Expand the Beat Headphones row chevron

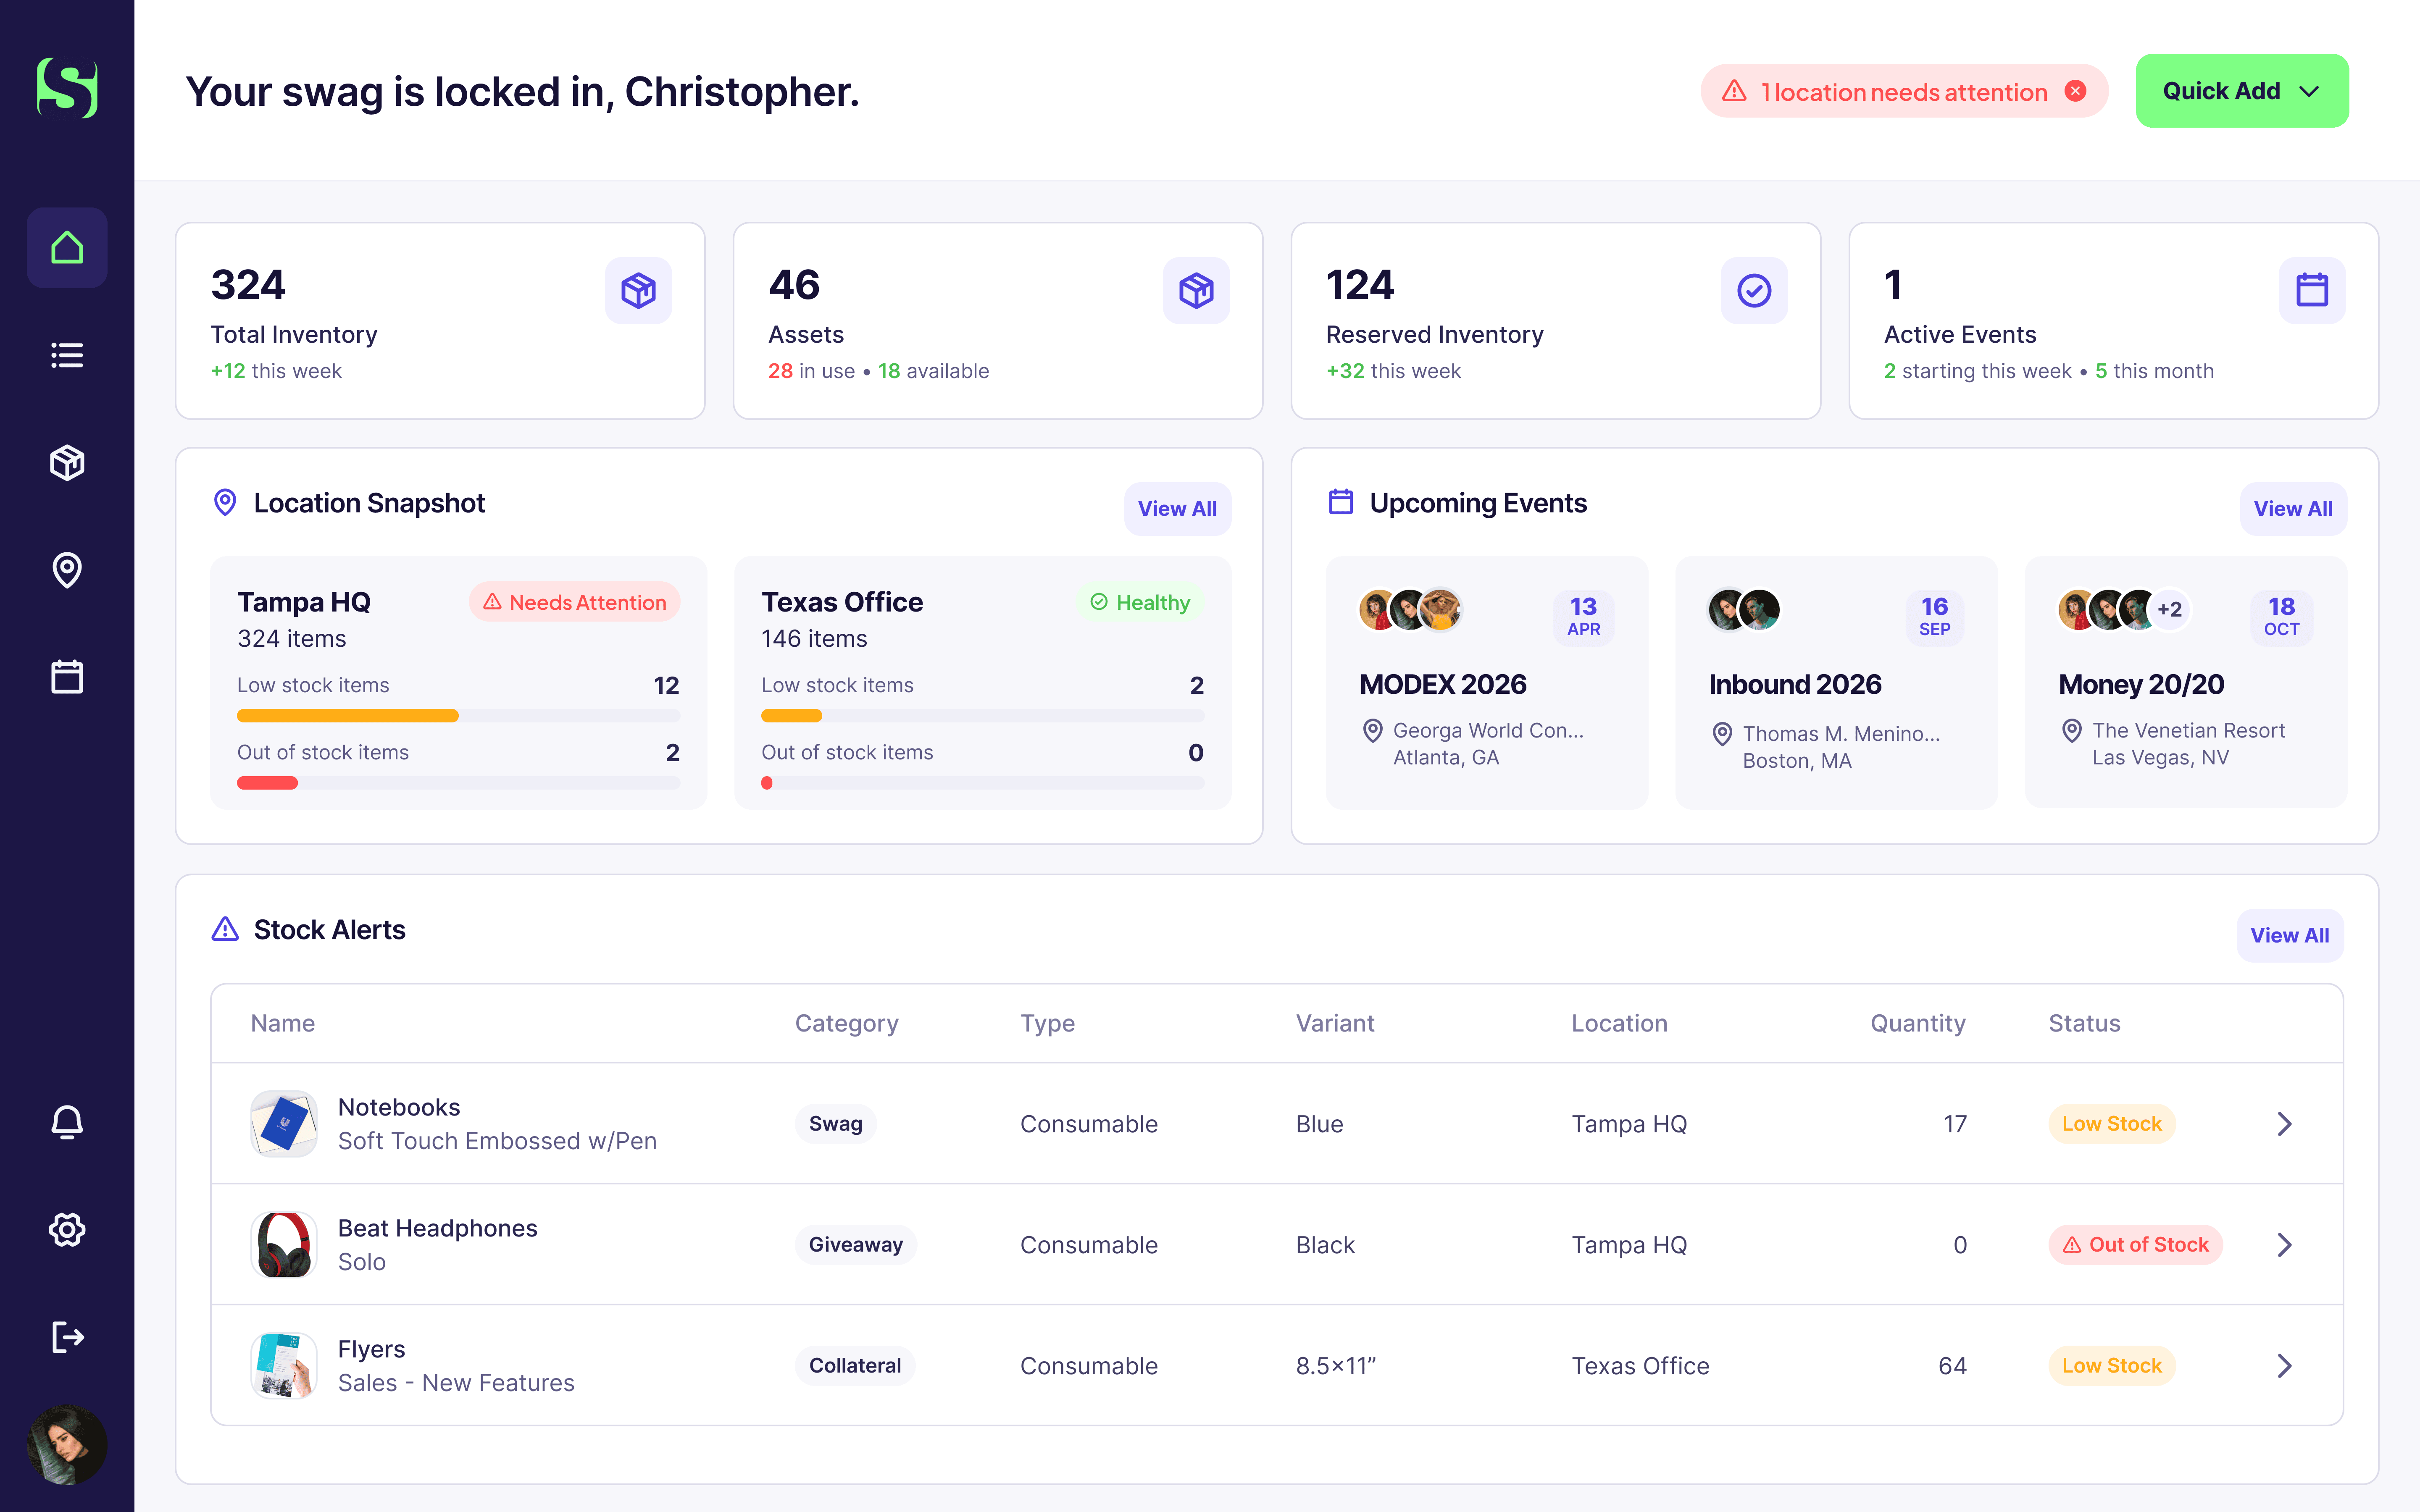tap(2284, 1245)
